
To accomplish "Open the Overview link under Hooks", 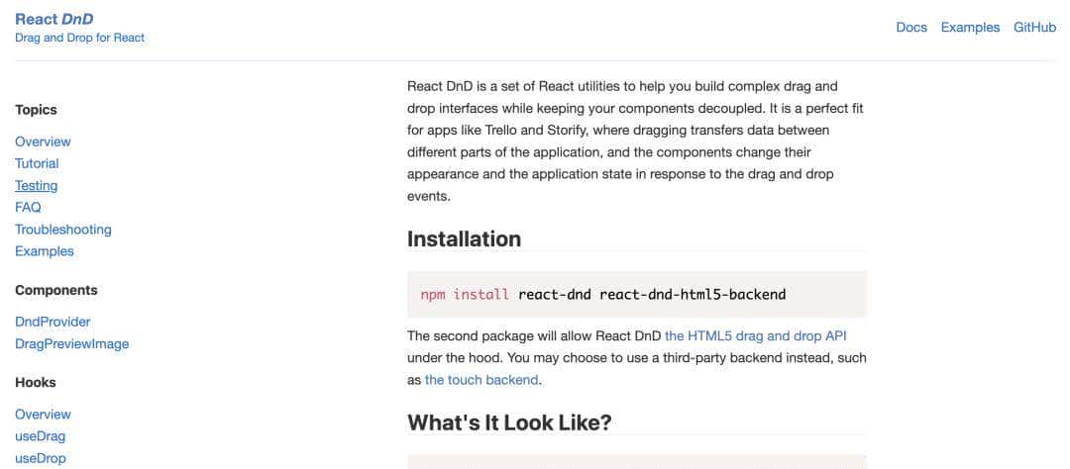I will 43,414.
